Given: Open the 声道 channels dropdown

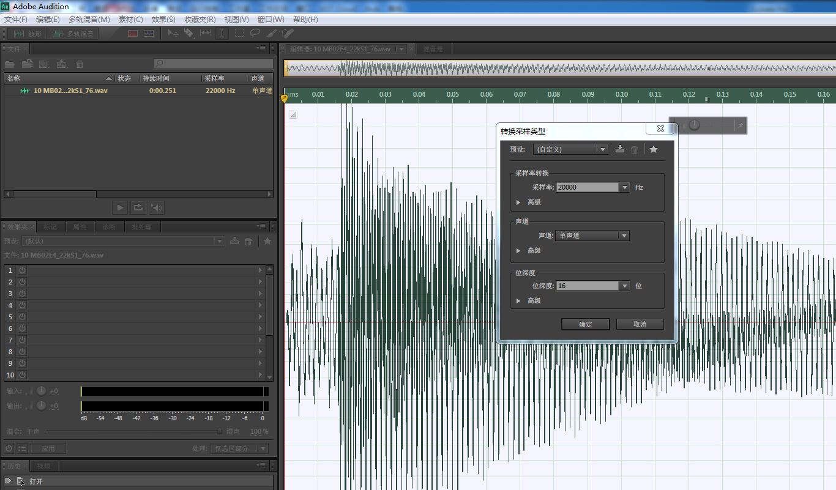Looking at the screenshot, I should (x=623, y=236).
